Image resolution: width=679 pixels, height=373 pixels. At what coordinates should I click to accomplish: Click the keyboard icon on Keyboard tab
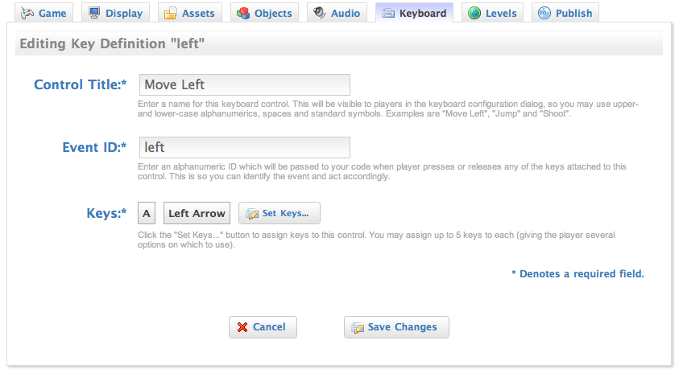[389, 13]
